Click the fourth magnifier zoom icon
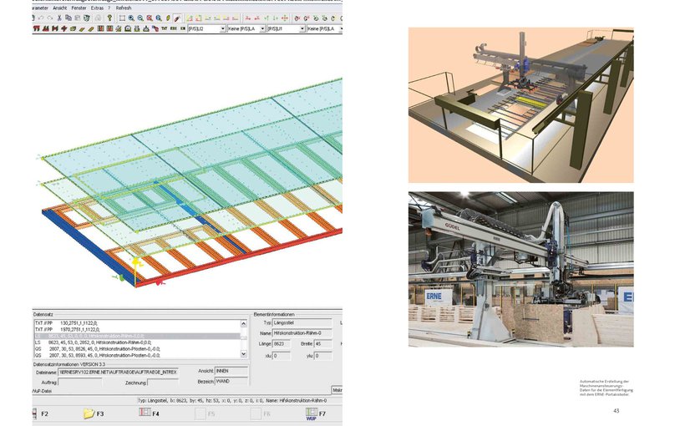Viewport: 685px width, 426px height. click(x=159, y=18)
